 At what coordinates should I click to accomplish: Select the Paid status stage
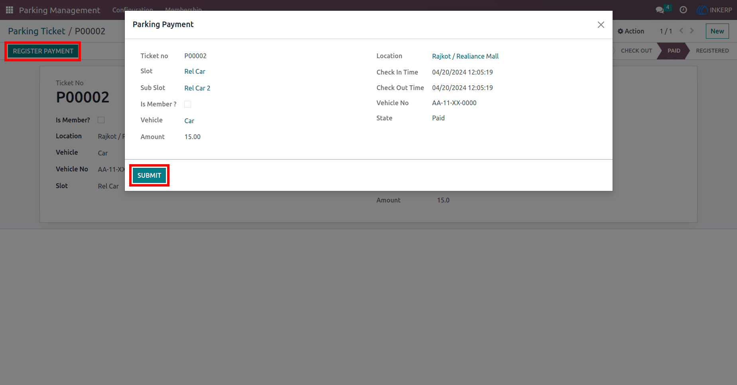[x=674, y=51]
